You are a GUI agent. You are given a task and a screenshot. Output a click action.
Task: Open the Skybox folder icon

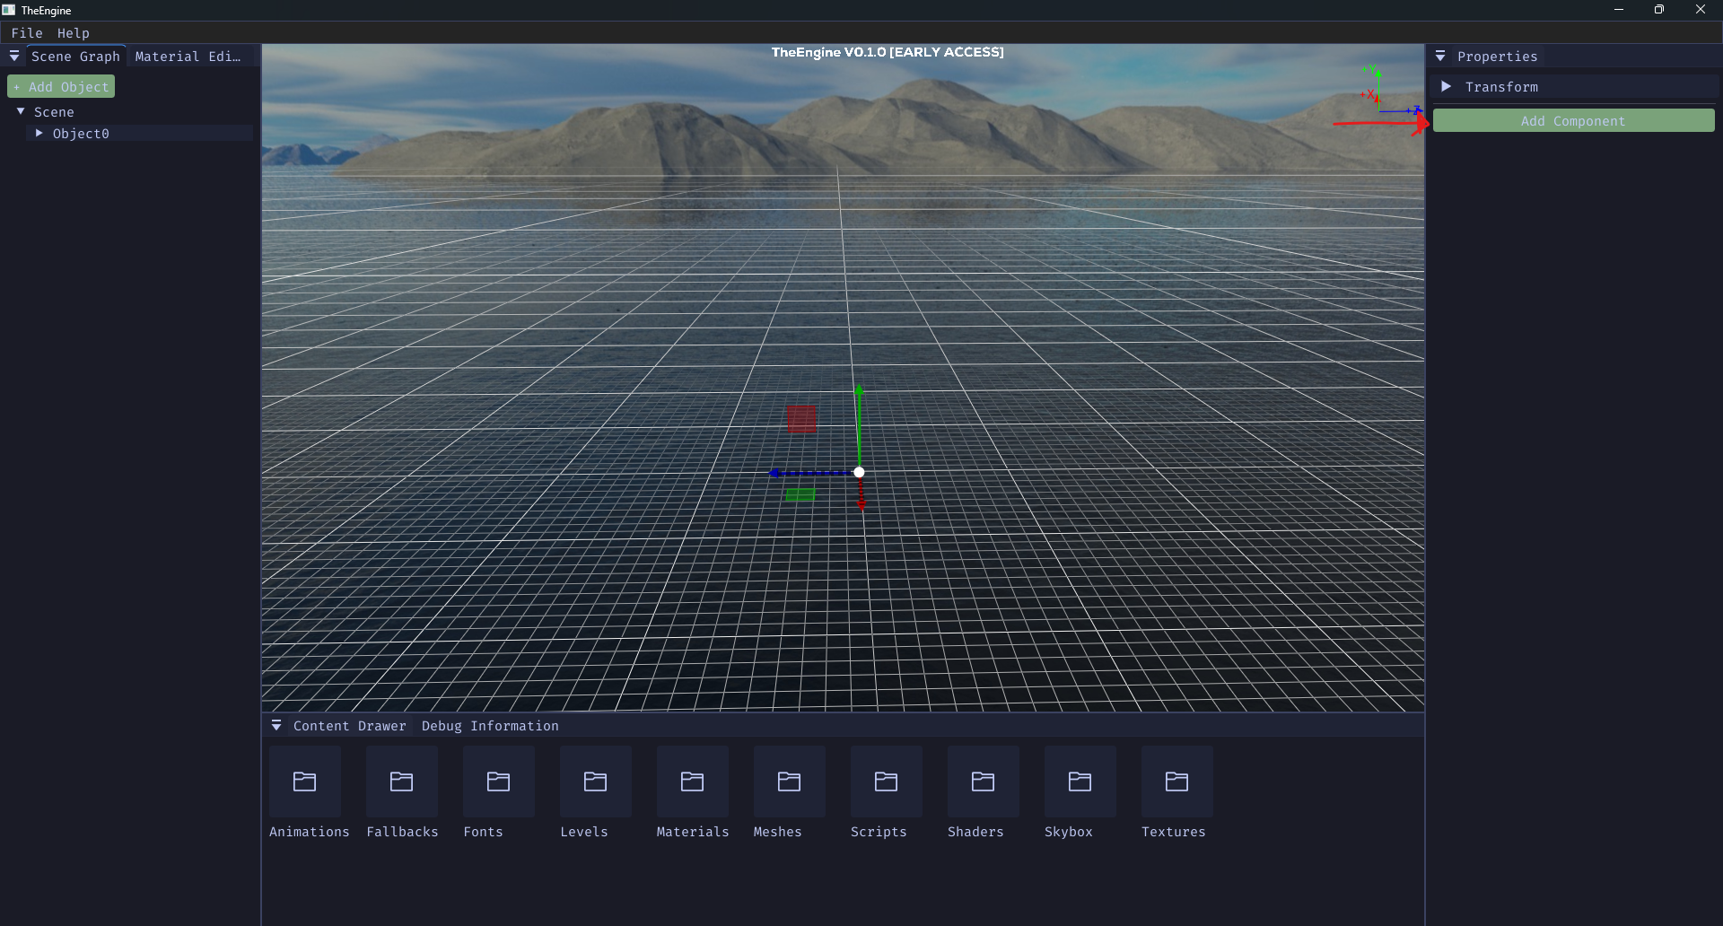point(1080,782)
